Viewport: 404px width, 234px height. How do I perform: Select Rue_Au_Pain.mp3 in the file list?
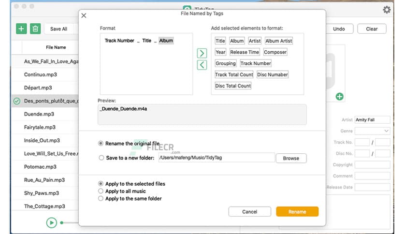click(45, 180)
